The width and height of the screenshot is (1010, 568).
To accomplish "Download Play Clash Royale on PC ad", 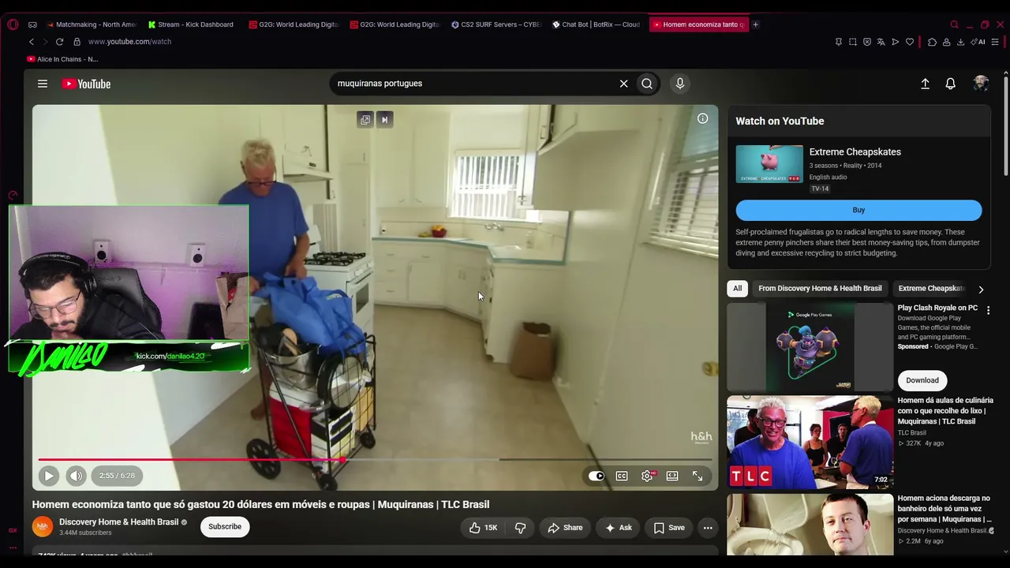I will (922, 380).
